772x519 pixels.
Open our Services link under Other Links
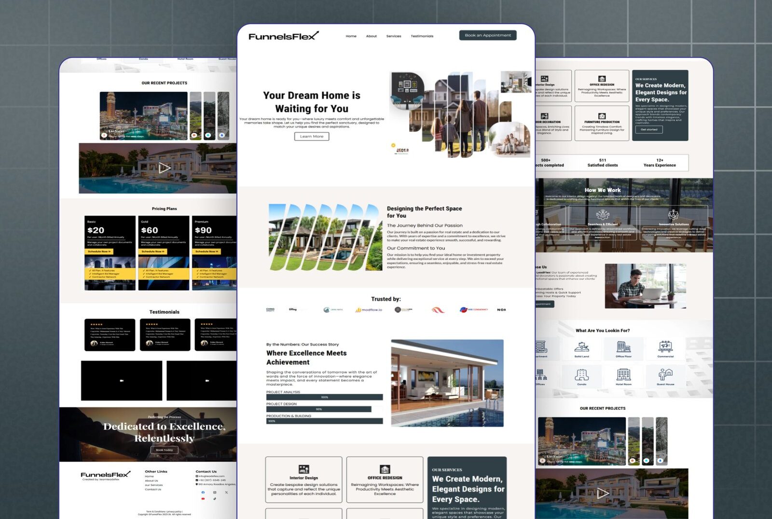(x=153, y=485)
